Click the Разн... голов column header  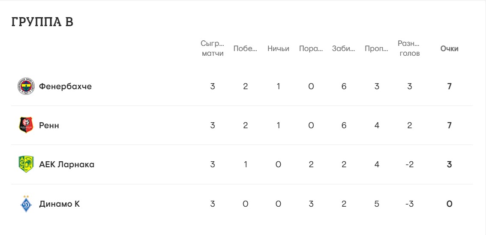coord(409,48)
